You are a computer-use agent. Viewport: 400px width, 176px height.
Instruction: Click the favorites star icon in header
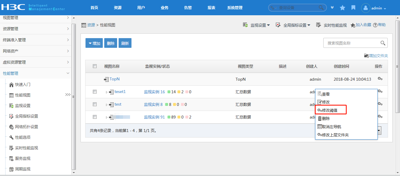[342, 8]
